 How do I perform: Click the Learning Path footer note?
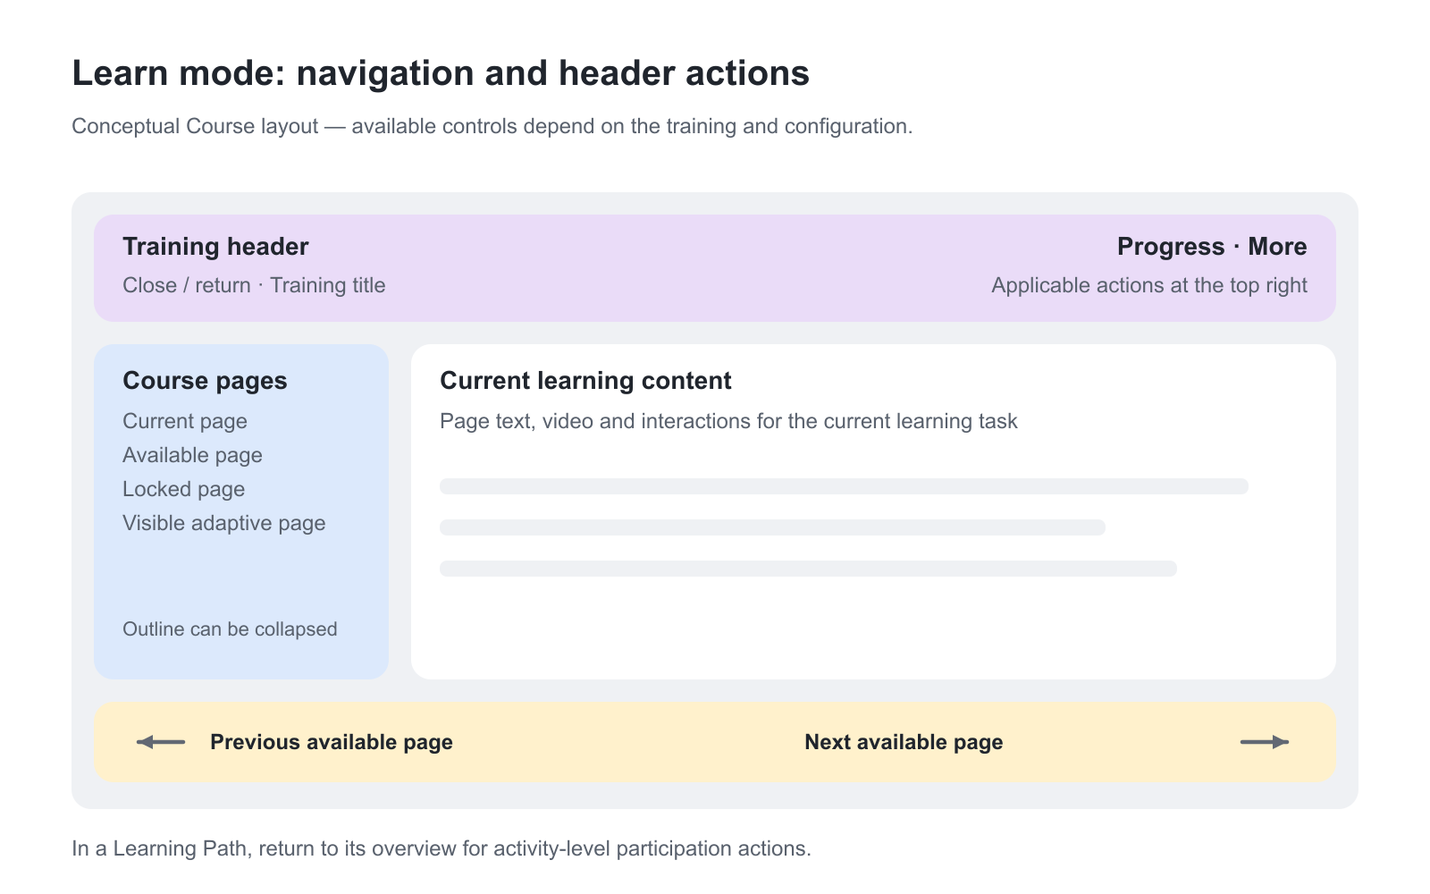coord(442,848)
